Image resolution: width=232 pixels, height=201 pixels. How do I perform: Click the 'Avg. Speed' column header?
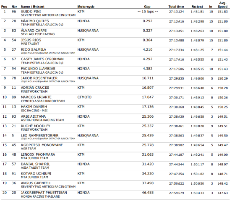click(223, 5)
